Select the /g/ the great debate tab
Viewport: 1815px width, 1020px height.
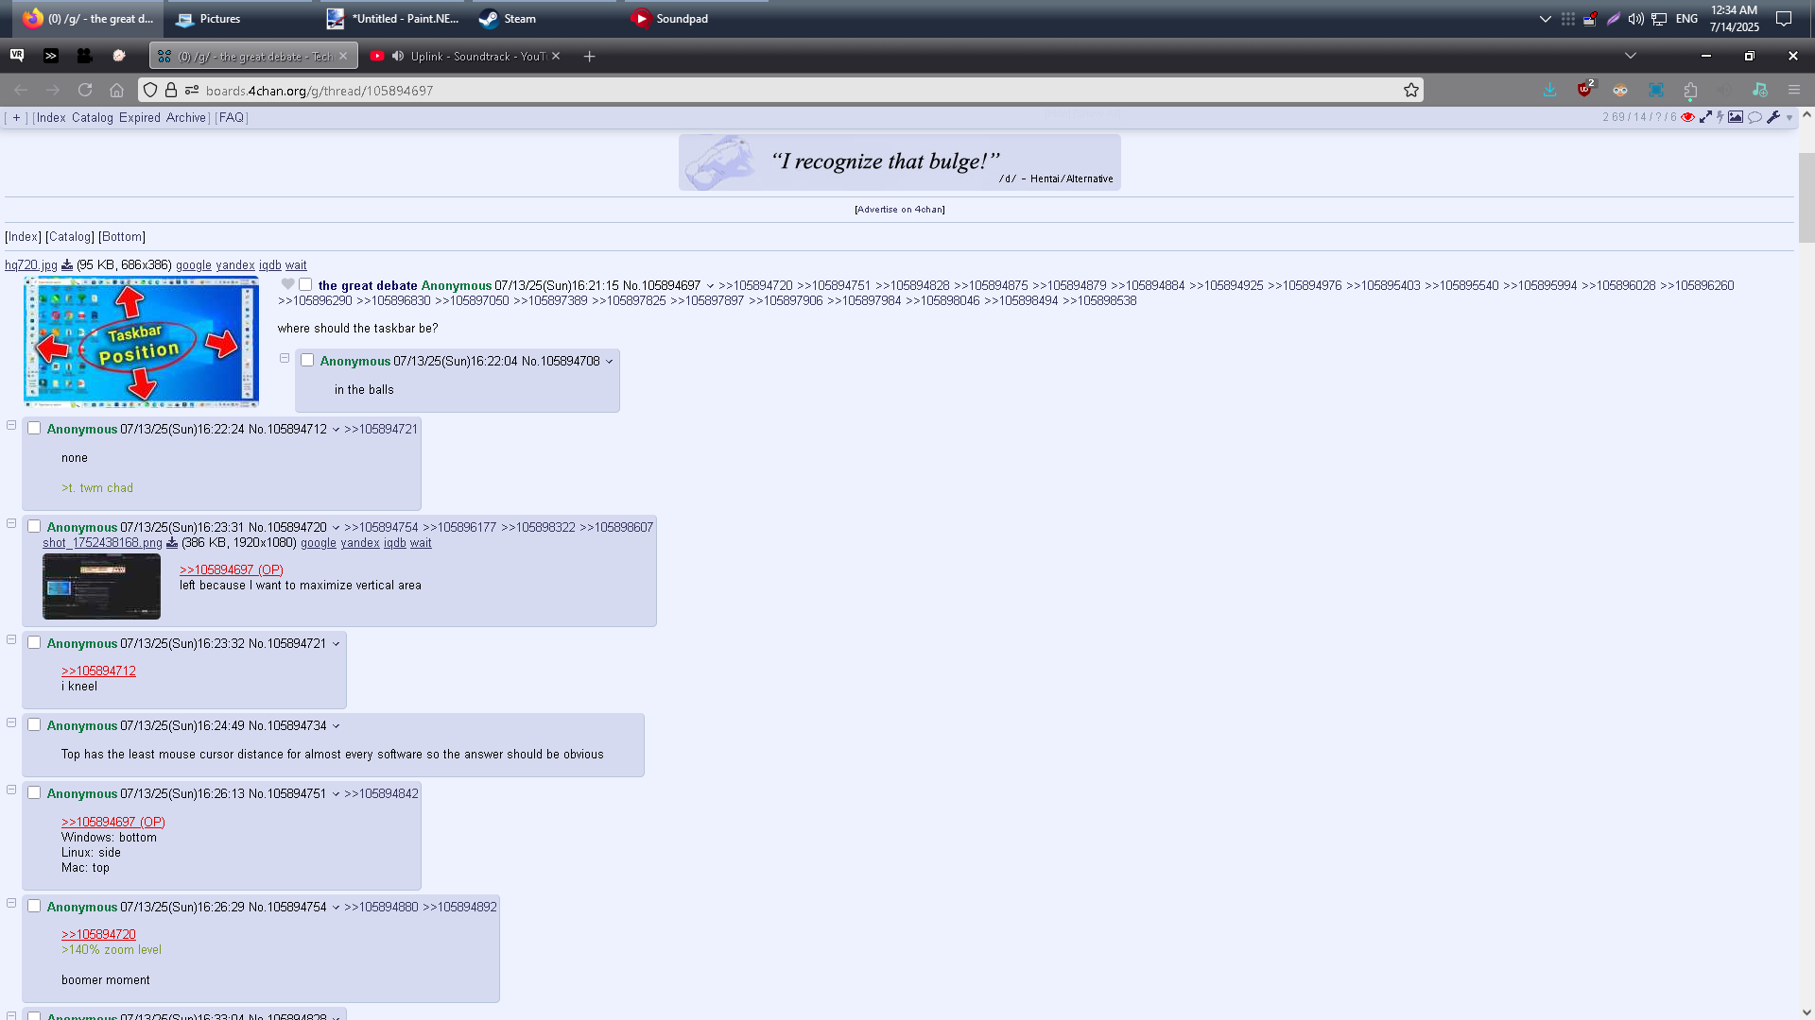point(253,56)
